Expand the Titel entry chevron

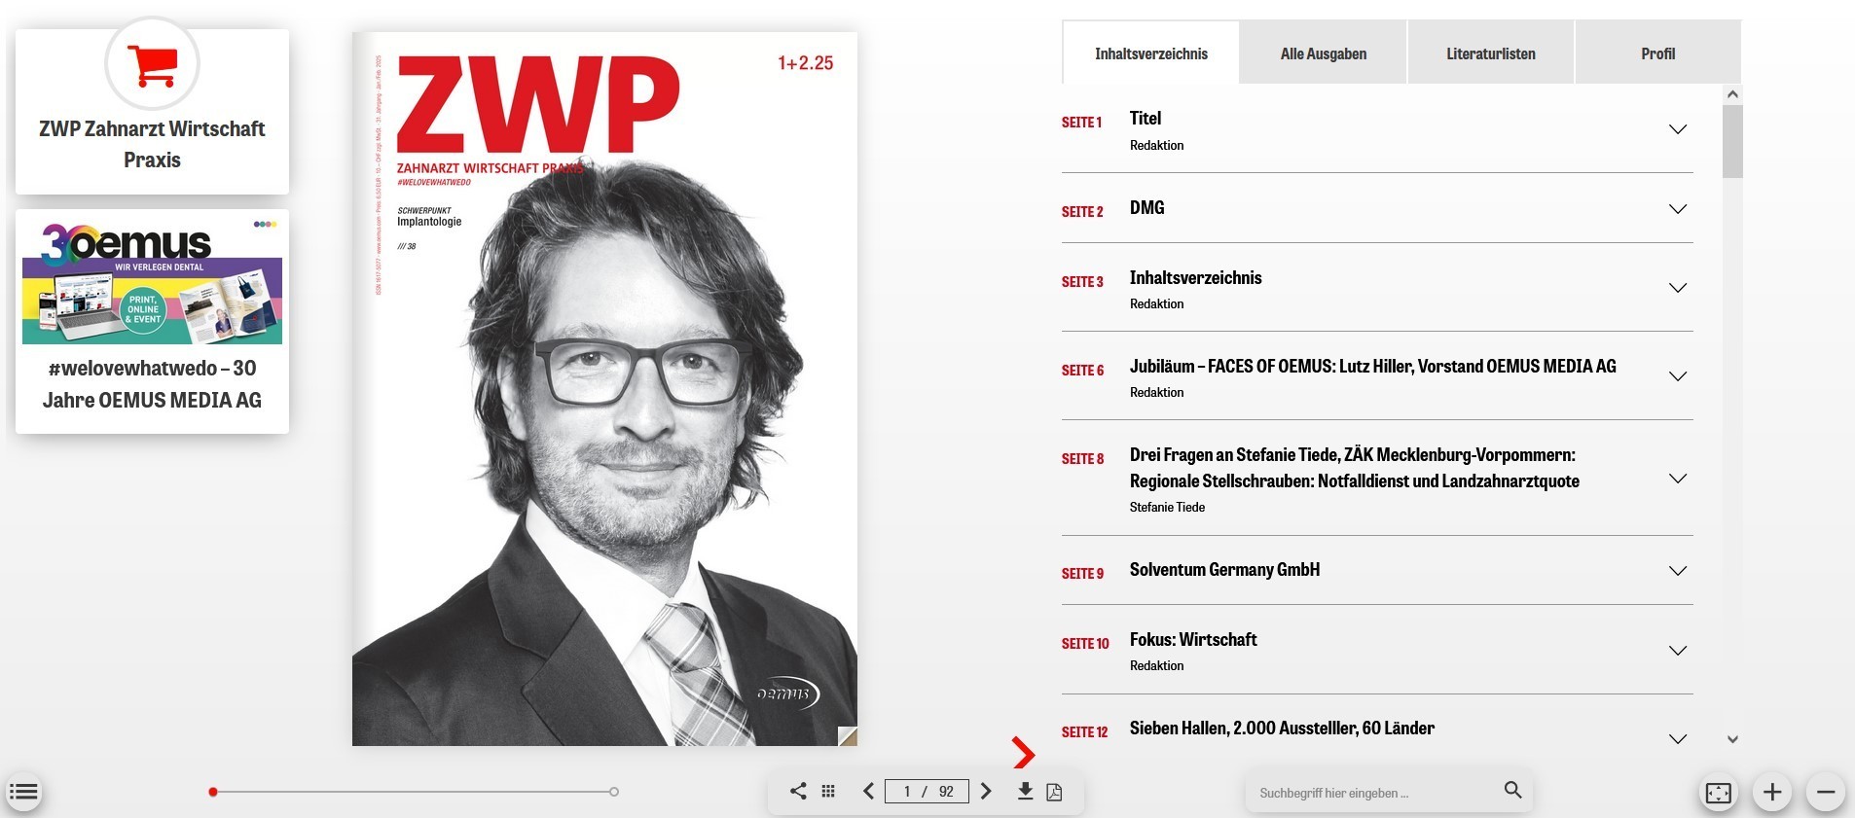coord(1678,129)
